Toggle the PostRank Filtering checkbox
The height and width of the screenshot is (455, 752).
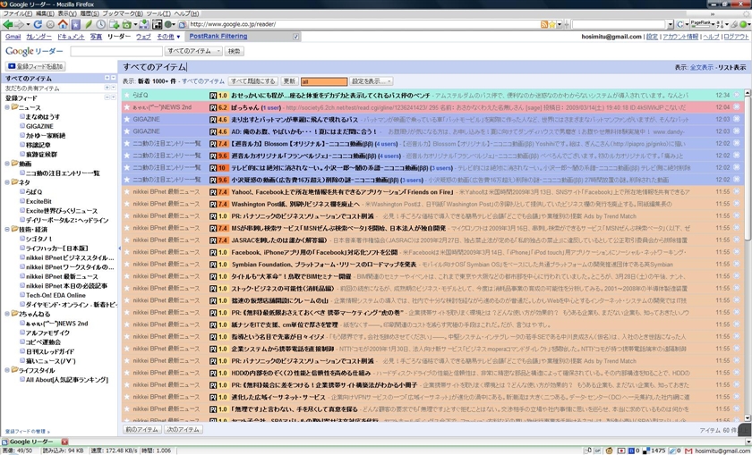296,37
